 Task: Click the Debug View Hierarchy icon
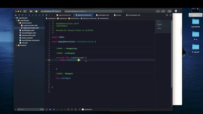pyautogui.click(x=69, y=110)
